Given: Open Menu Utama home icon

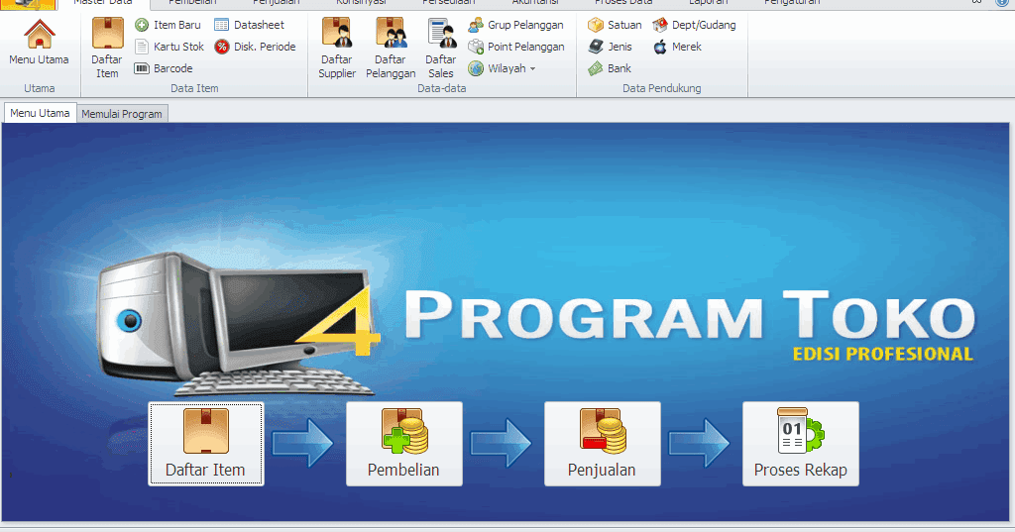Looking at the screenshot, I should (39, 42).
